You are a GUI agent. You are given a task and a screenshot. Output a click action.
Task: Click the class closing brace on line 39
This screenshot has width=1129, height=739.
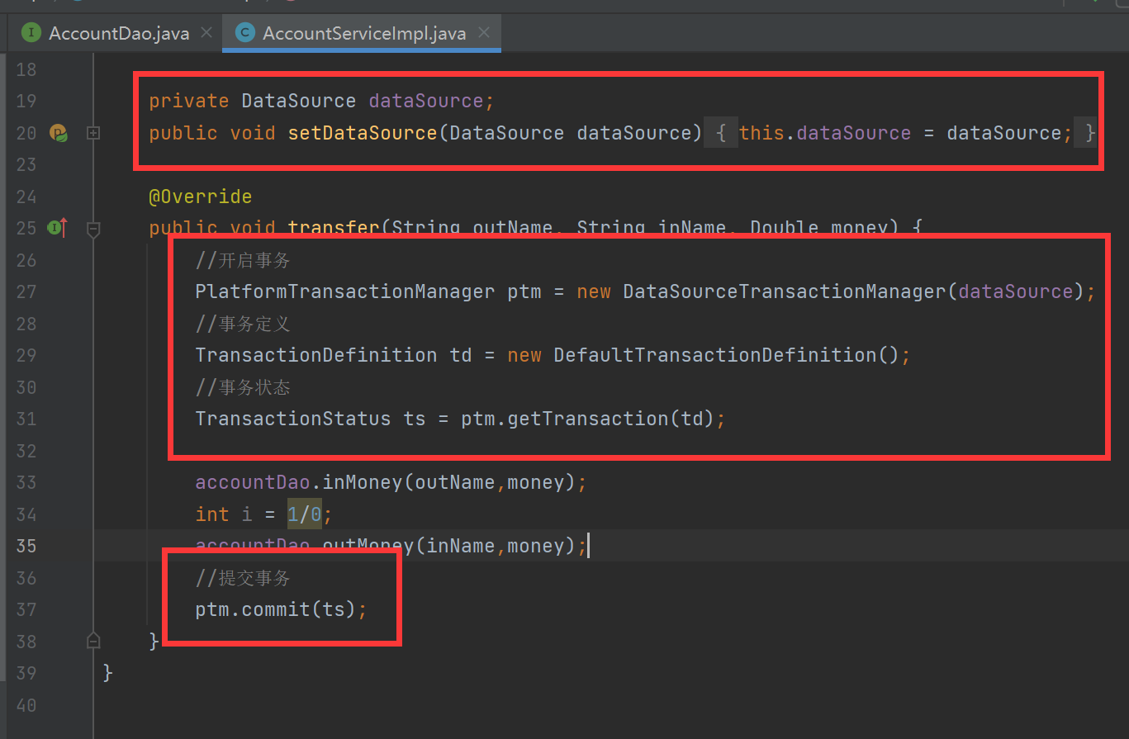click(x=107, y=673)
